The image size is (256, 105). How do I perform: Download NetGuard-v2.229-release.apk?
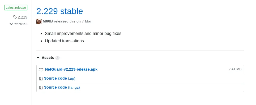click(x=71, y=69)
